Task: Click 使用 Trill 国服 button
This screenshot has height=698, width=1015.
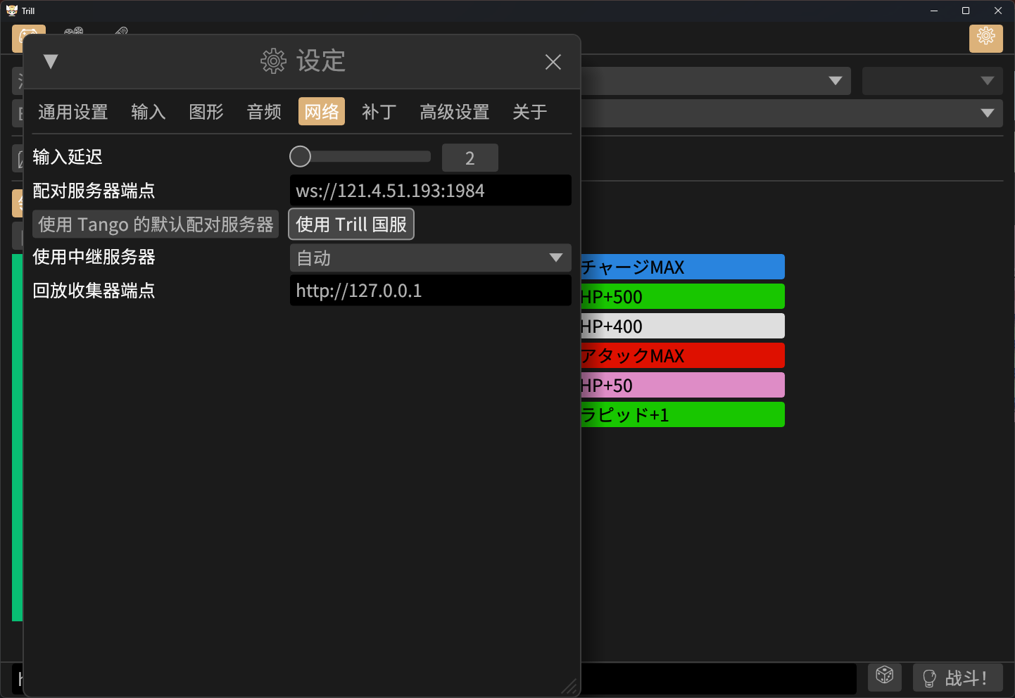Action: coord(351,224)
